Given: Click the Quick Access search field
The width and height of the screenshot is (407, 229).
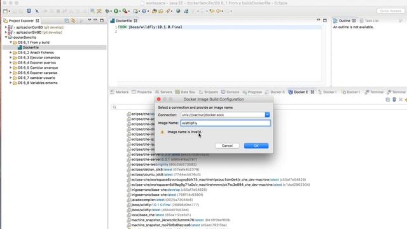Looking at the screenshot, I should tap(390, 11).
